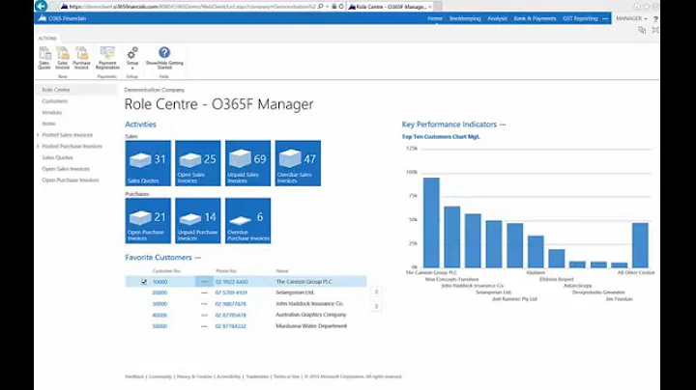The image size is (696, 390).
Task: Open the Unpaid Purchase Invoices tile showing 14
Action: click(197, 221)
